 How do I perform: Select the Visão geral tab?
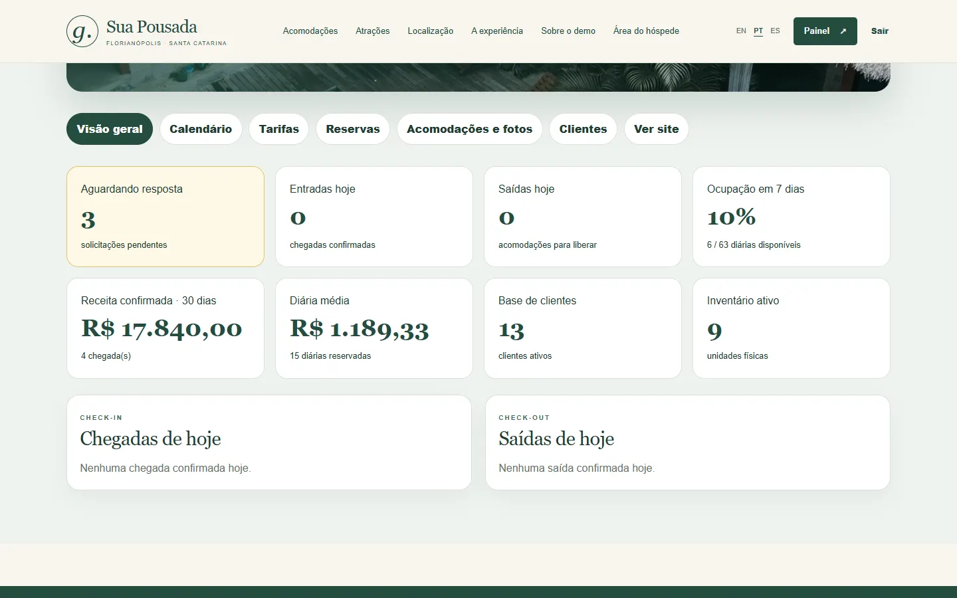point(110,129)
